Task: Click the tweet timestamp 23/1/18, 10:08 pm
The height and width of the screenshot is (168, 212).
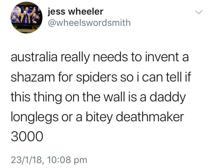Action: pos(49,160)
